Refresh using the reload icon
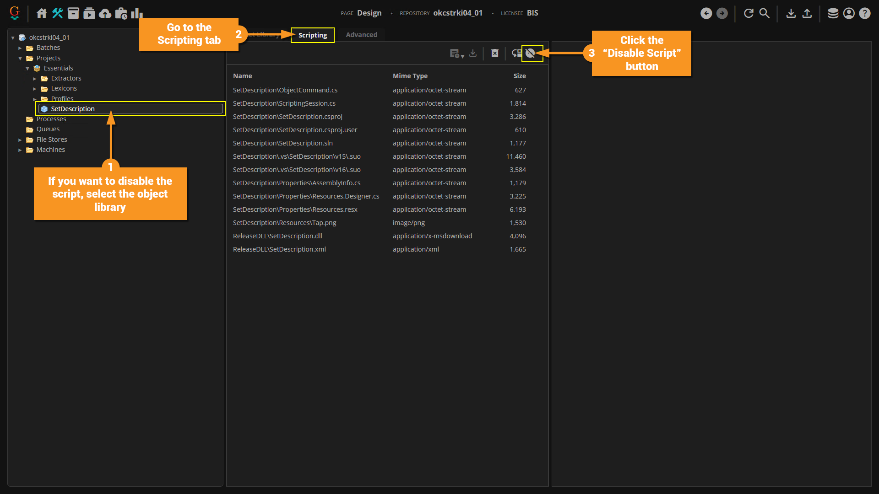Screen dimensions: 879x494 click(749, 13)
